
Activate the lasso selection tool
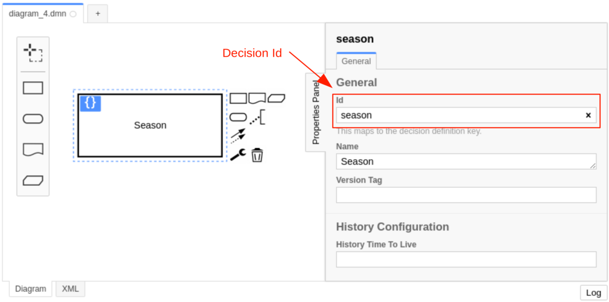click(33, 54)
